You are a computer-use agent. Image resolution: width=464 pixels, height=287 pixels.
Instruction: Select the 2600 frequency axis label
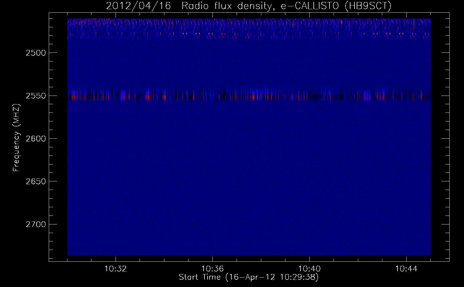(x=36, y=139)
